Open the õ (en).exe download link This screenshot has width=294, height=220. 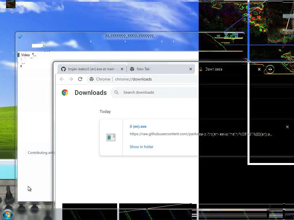[138, 126]
